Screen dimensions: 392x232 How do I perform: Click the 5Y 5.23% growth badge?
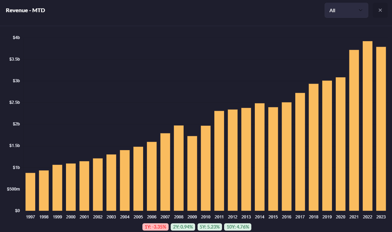click(x=209, y=227)
